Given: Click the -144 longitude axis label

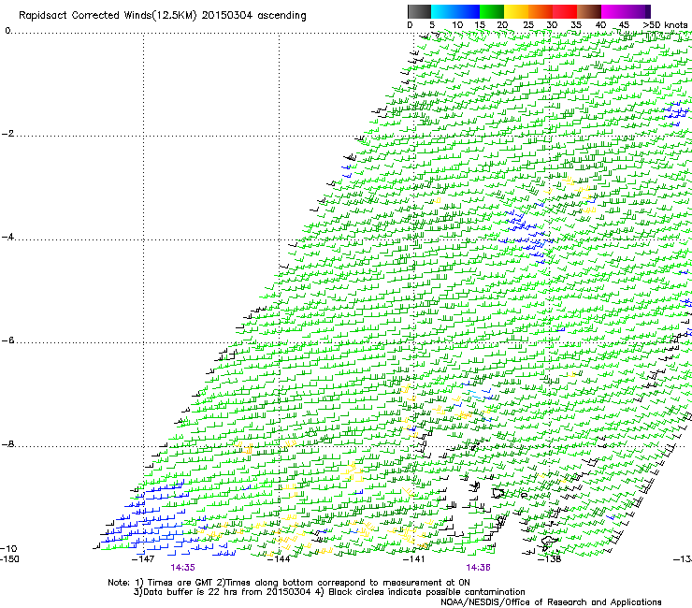Looking at the screenshot, I should point(279,559).
